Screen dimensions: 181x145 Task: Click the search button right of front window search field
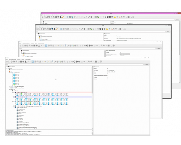coord(147,65)
